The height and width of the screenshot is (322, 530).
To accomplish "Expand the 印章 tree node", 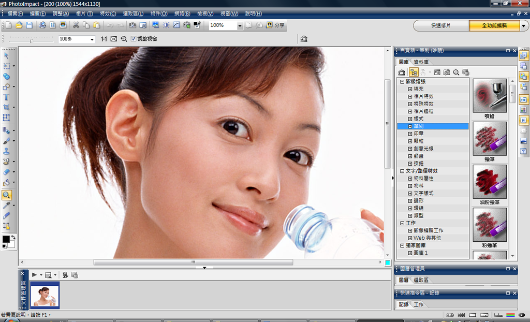I will click(x=410, y=134).
